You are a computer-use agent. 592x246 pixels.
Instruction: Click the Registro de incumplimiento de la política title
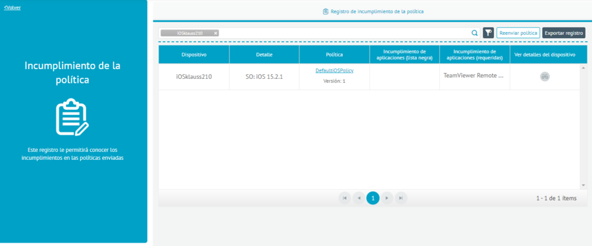pos(377,12)
